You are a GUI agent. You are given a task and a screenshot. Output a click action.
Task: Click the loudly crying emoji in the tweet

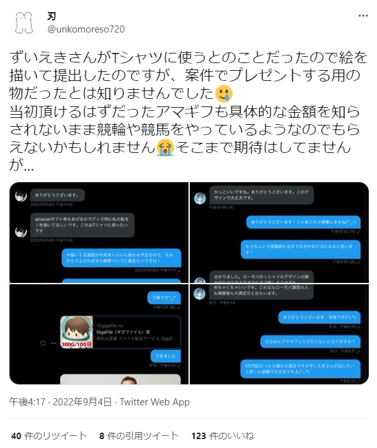(165, 147)
